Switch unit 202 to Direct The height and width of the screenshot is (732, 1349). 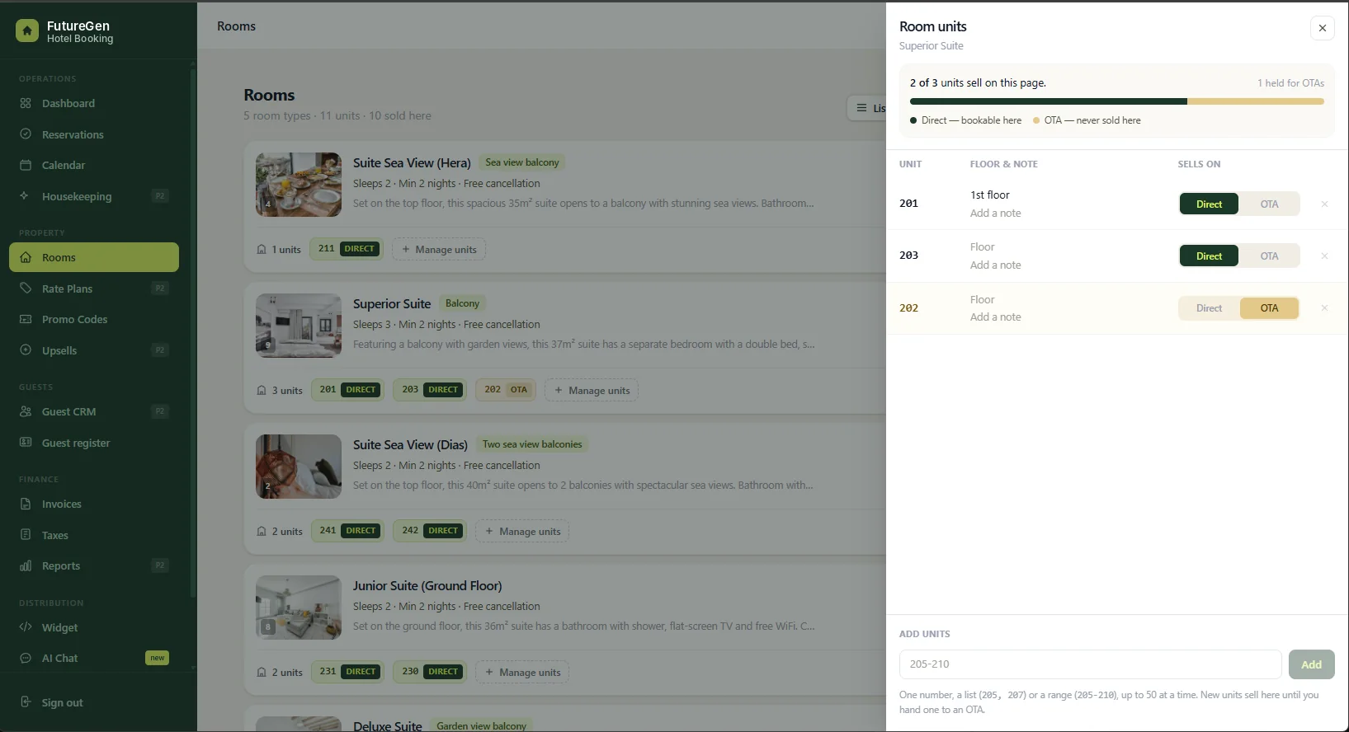pyautogui.click(x=1209, y=308)
